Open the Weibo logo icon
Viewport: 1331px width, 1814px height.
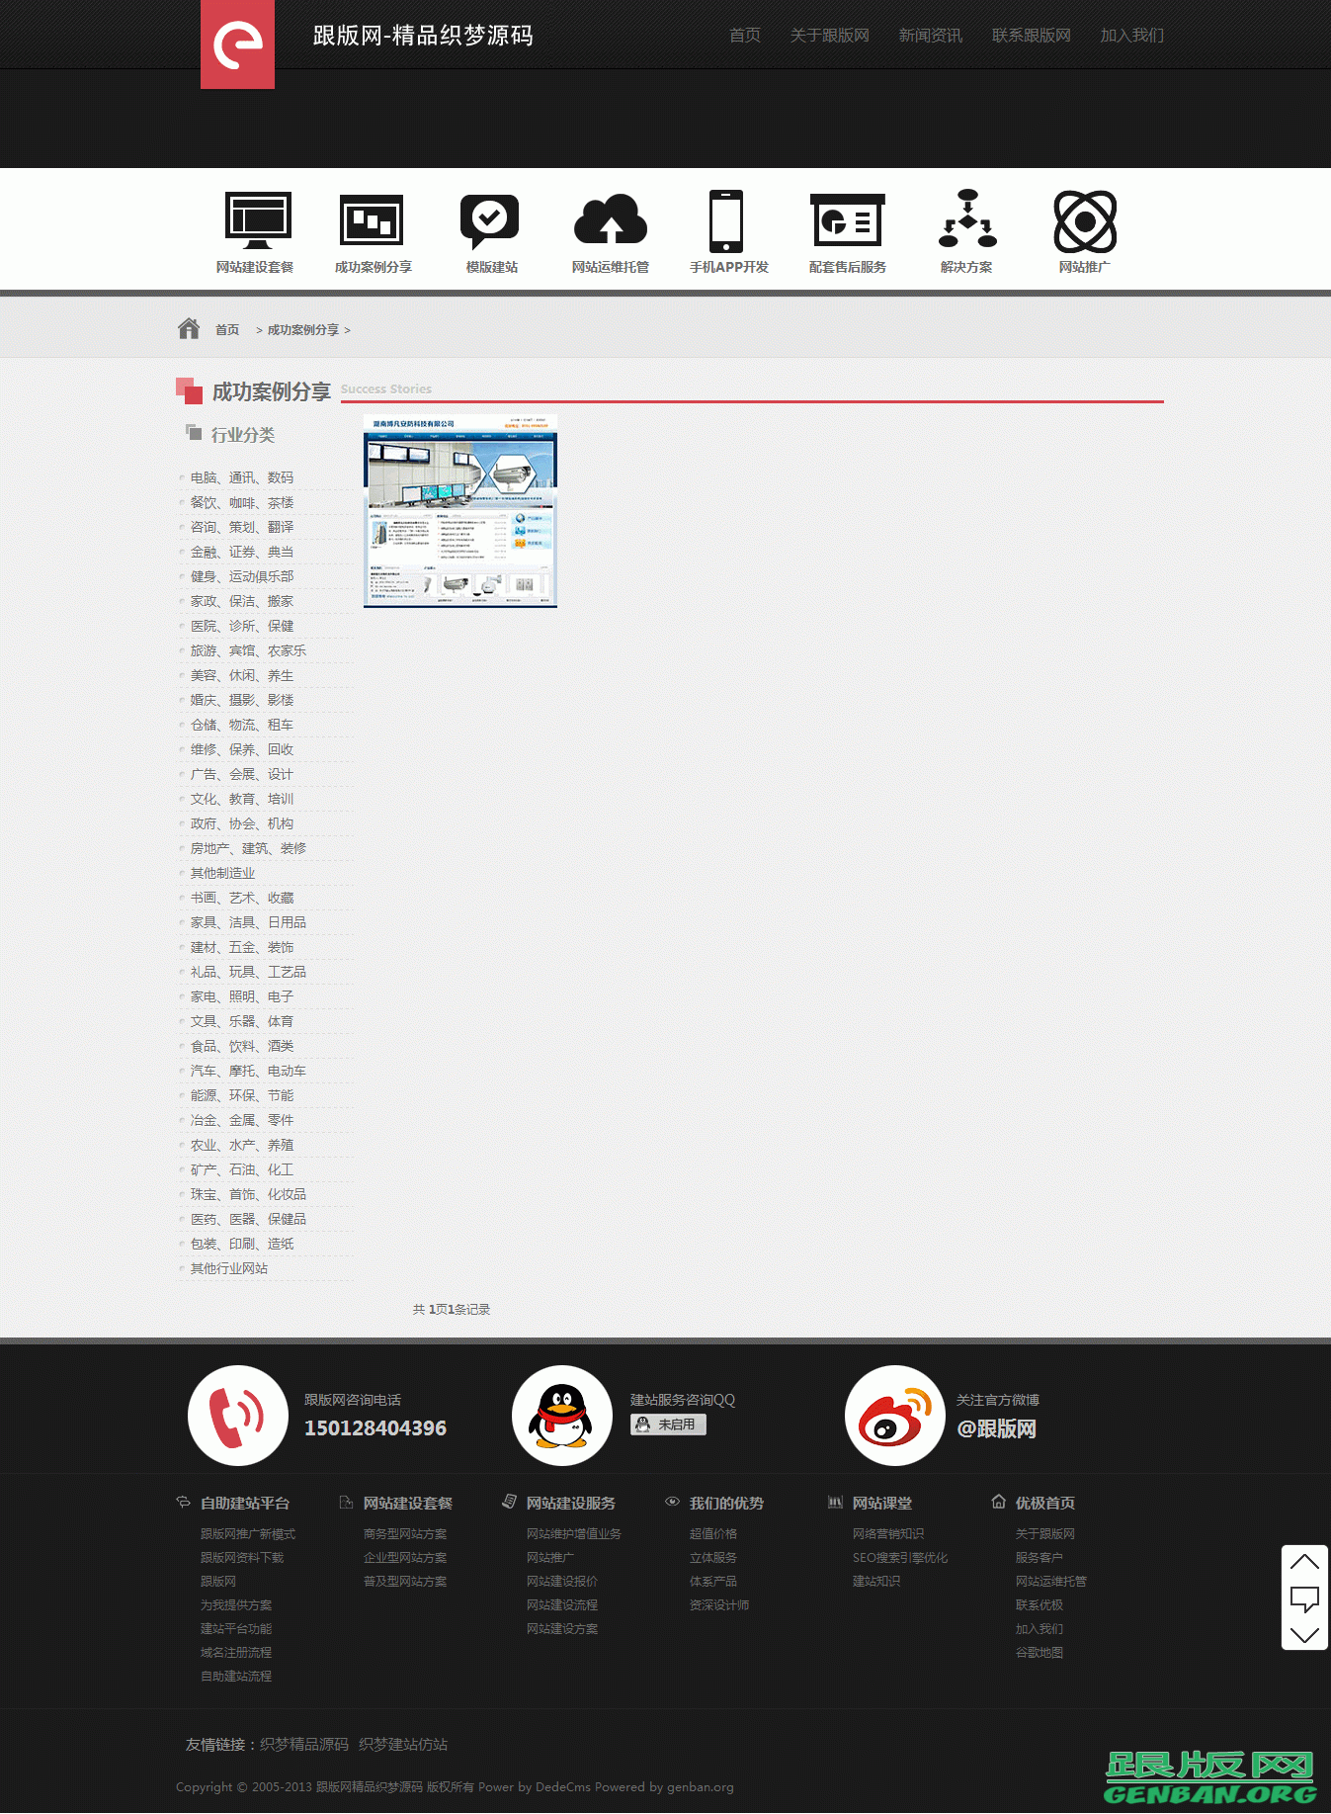point(894,1415)
